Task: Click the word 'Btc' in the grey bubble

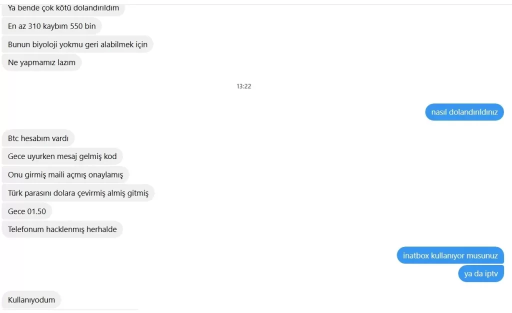Action: [13, 138]
